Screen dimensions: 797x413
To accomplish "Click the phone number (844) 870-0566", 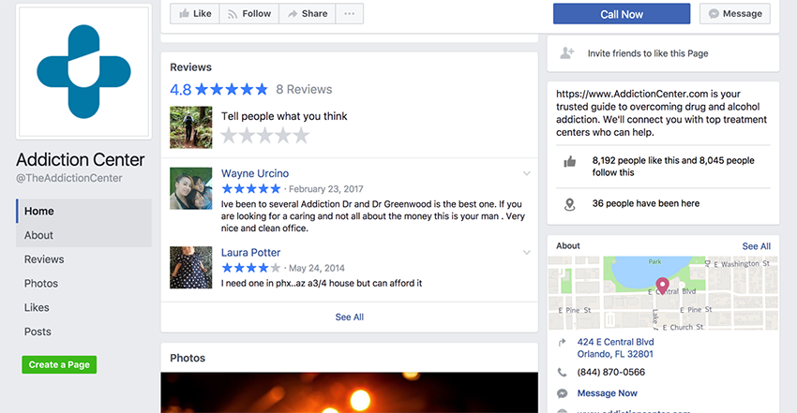I will [611, 373].
